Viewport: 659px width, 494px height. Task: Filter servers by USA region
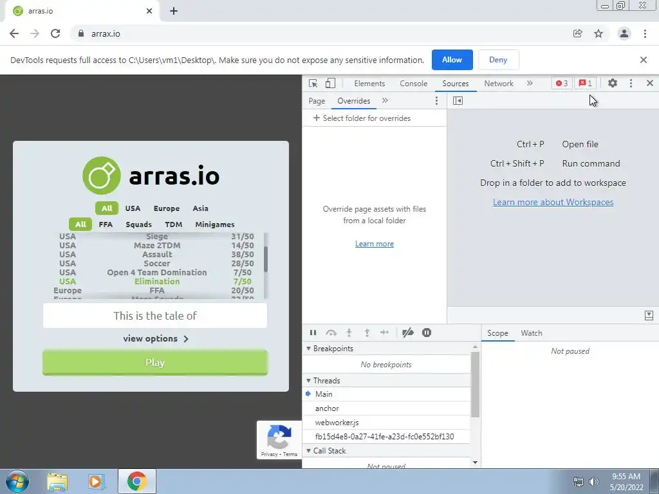(x=133, y=208)
